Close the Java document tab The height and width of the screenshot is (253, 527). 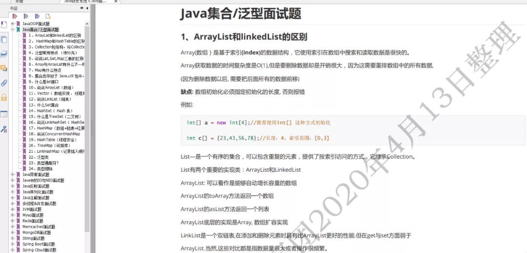click(x=116, y=1)
